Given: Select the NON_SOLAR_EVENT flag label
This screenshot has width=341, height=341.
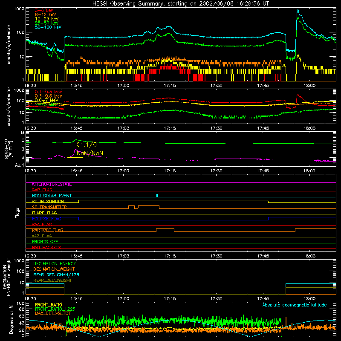Looking at the screenshot, I should coord(52,196).
